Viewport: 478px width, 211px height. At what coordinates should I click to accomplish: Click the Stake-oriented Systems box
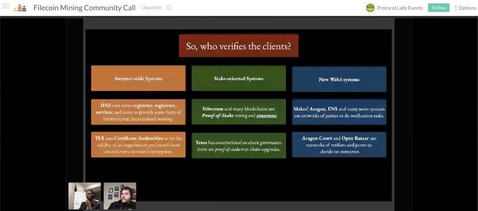click(239, 79)
